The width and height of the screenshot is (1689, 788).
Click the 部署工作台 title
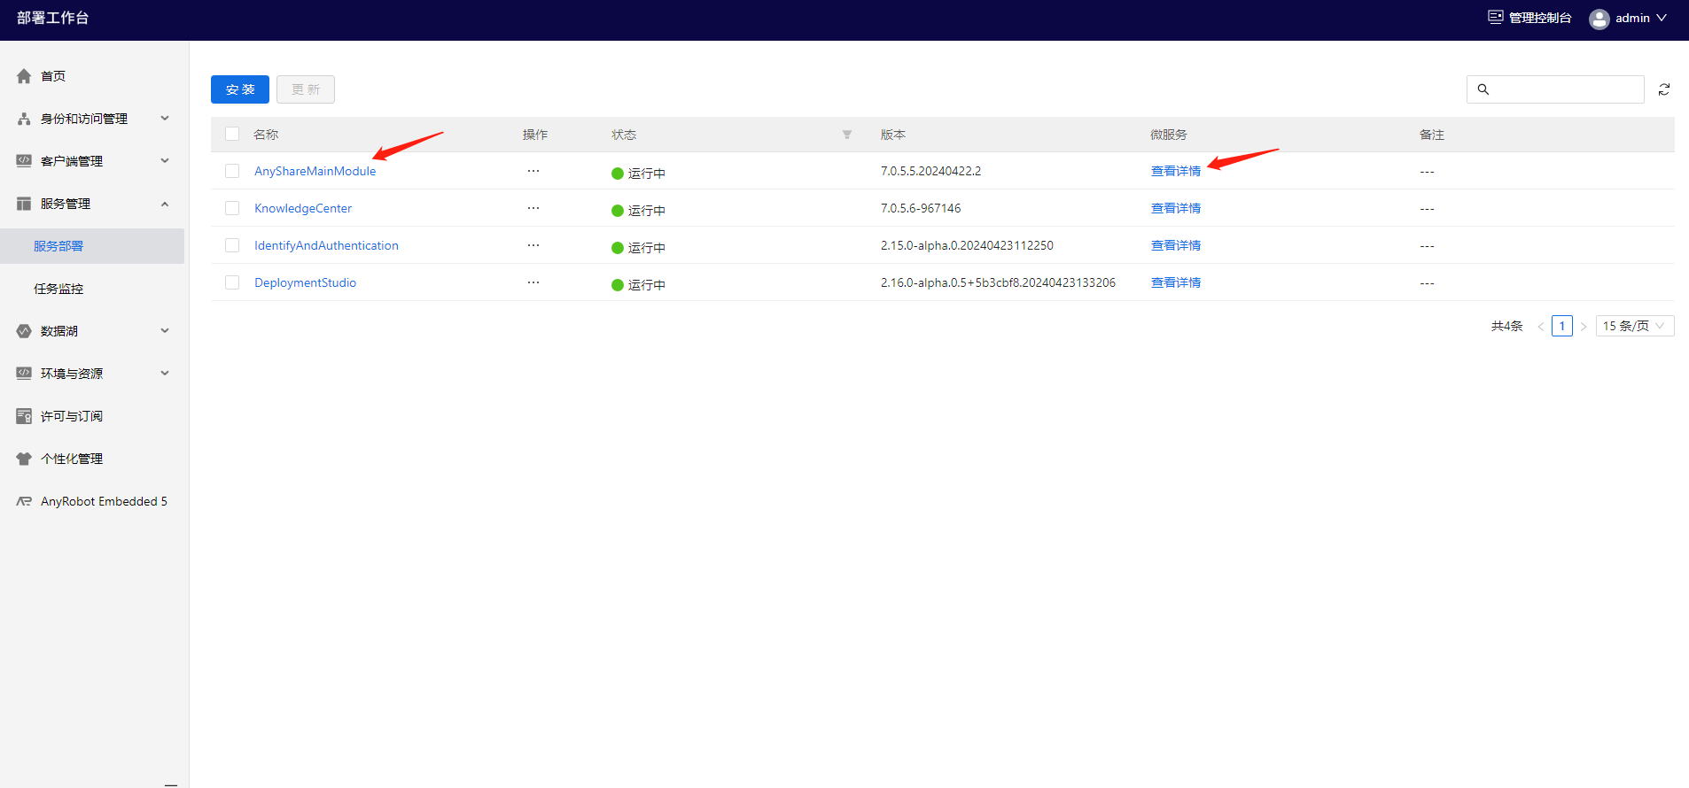pyautogui.click(x=53, y=18)
